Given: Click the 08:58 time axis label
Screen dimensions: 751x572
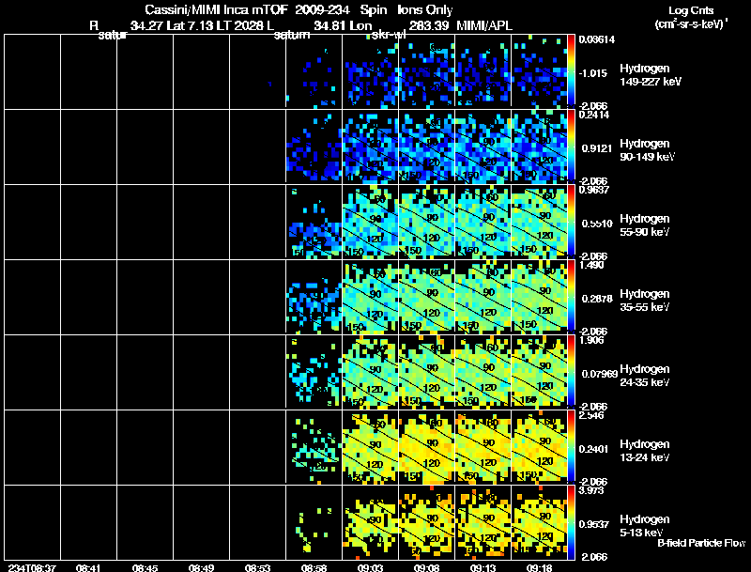Looking at the screenshot, I should tap(314, 568).
